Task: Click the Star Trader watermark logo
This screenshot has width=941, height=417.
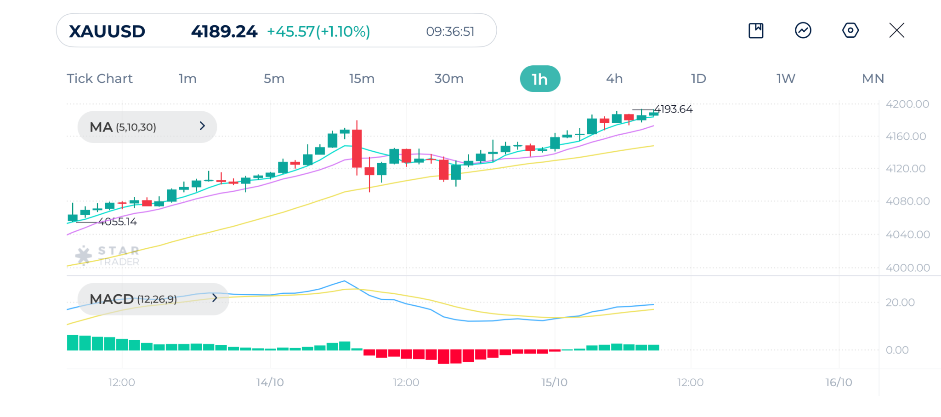Action: tap(108, 256)
